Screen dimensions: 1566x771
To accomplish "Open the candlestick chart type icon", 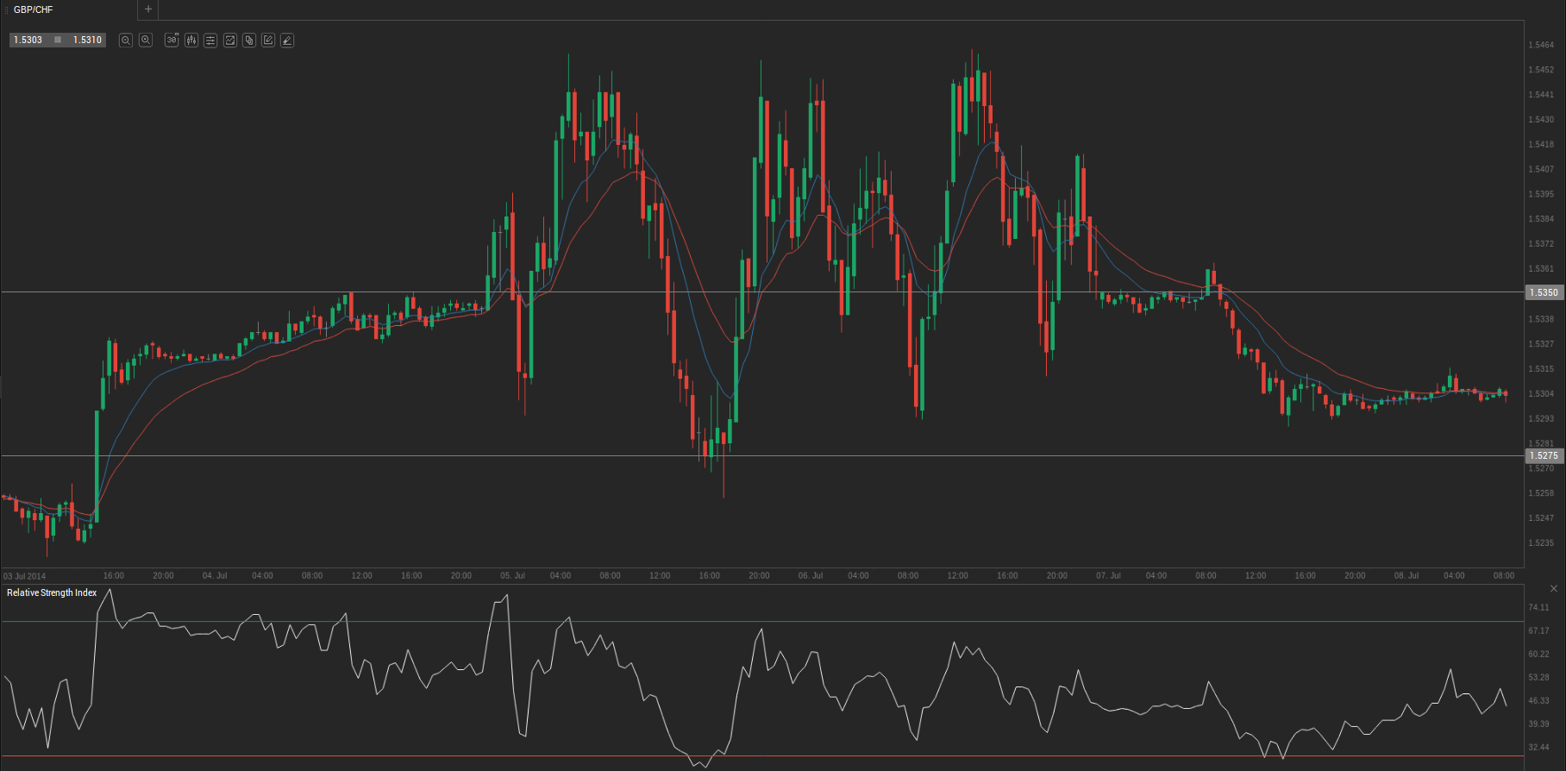I will point(191,41).
